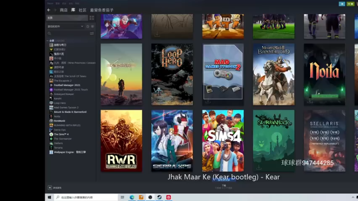Open Mad Games Tycoon 2 cover
The image size is (358, 201).
pyautogui.click(x=223, y=74)
